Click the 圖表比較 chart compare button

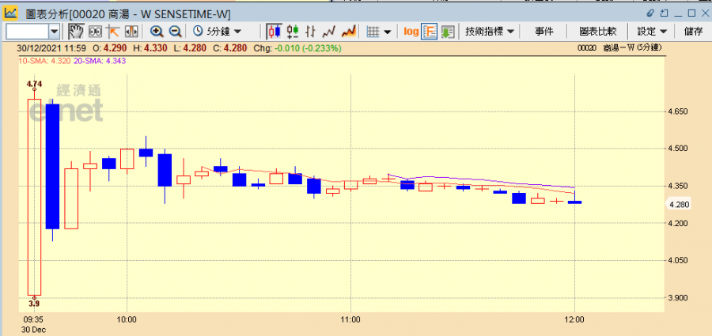[597, 32]
